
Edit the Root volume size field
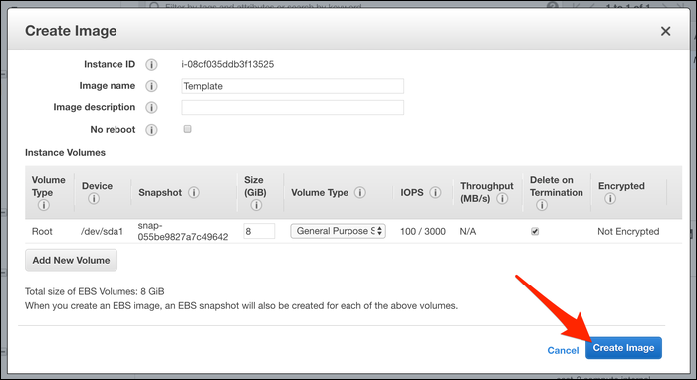coord(259,231)
